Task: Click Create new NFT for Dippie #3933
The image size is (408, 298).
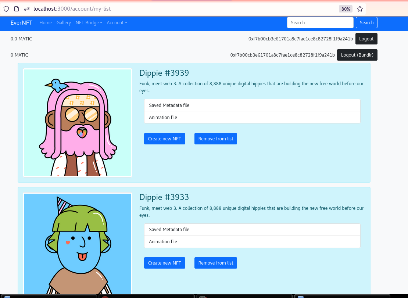Action: tap(164, 263)
